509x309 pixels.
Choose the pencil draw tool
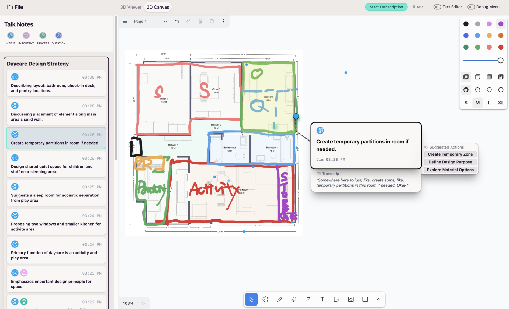point(280,299)
